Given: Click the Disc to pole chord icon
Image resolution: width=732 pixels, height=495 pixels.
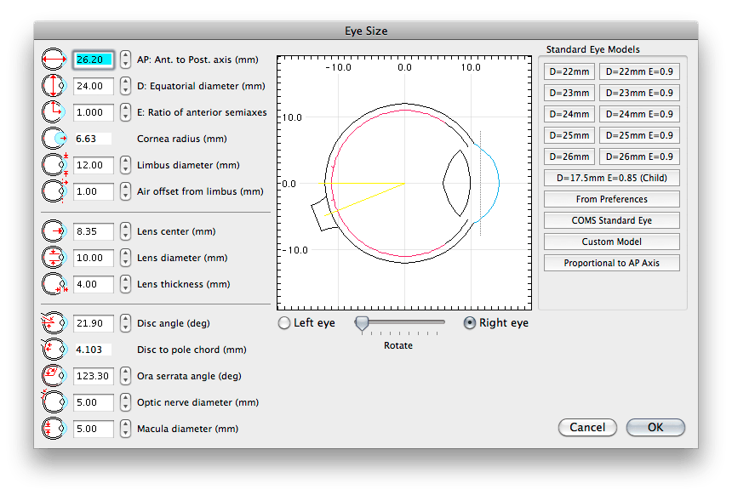Looking at the screenshot, I should [54, 350].
